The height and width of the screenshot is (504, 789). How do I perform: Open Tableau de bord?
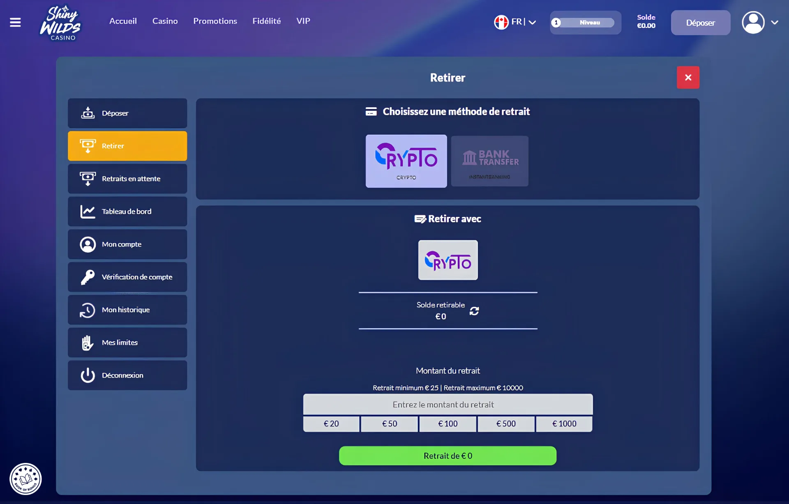[127, 212]
